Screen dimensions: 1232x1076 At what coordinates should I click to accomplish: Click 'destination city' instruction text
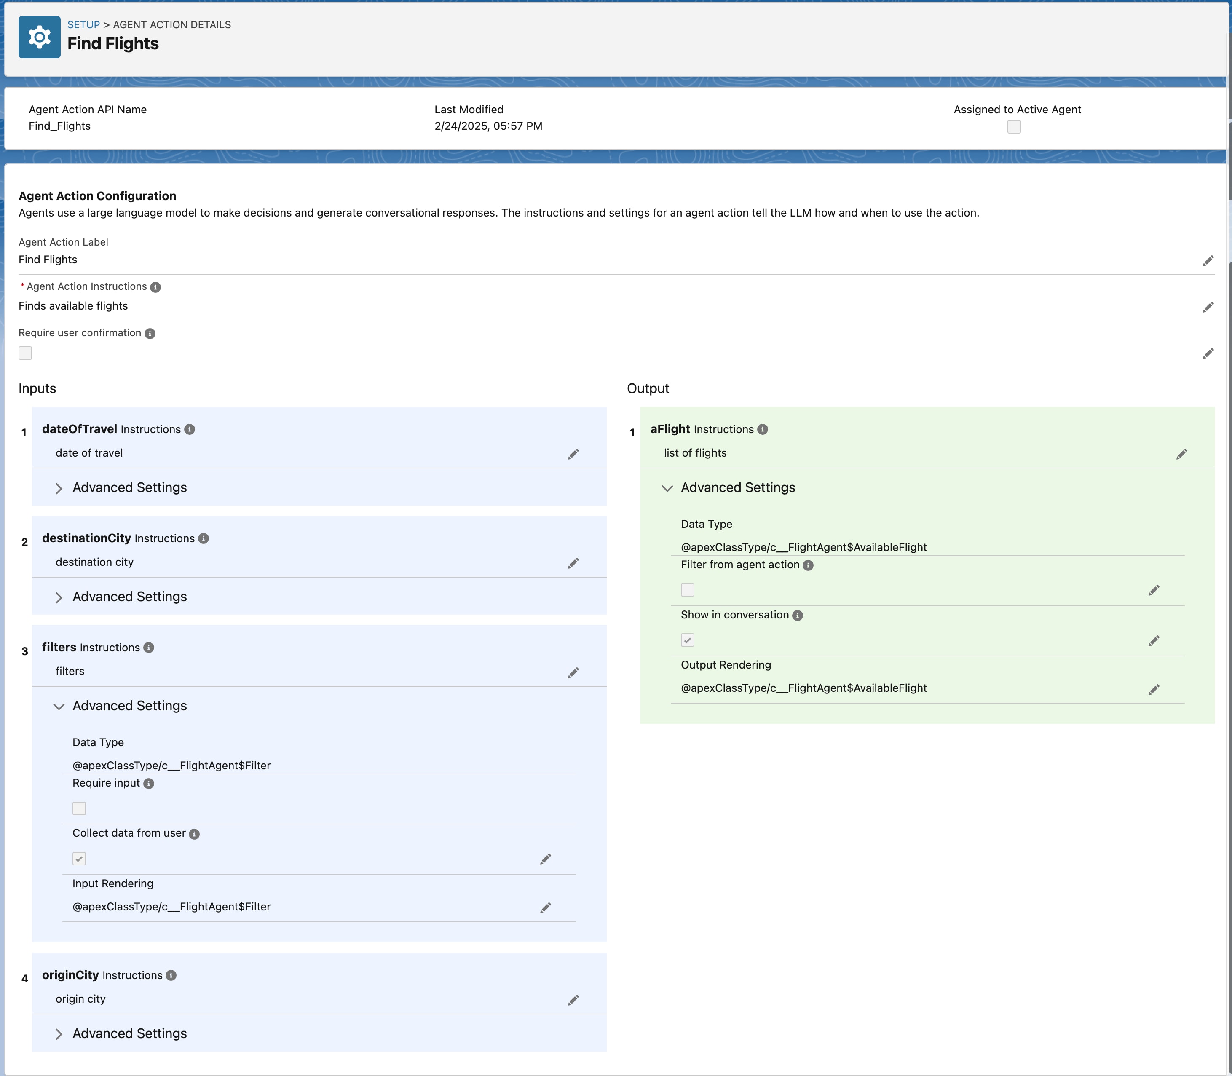point(94,562)
